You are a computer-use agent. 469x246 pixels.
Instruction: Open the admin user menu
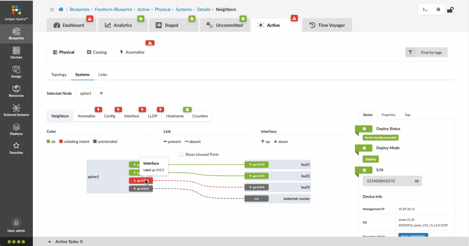[16, 225]
